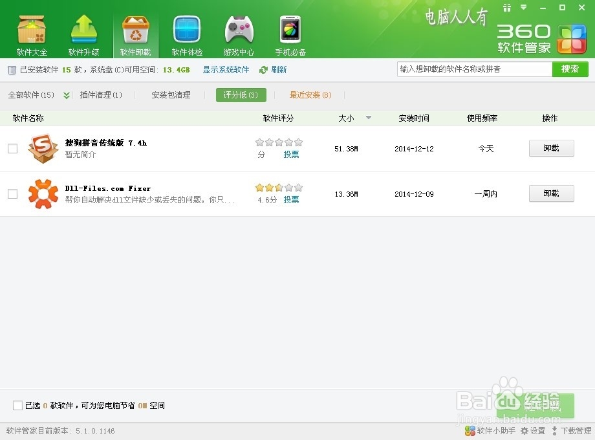Uninstall 搜狗拼音传统版 using its 卸载 button
The height and width of the screenshot is (440, 595).
coord(551,148)
